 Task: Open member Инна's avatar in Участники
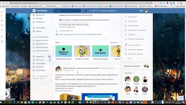coord(136,89)
